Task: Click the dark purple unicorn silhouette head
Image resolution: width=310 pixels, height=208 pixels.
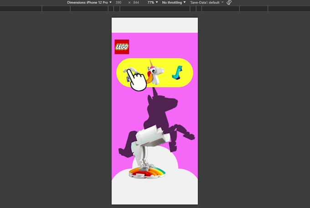Action: 162,102
